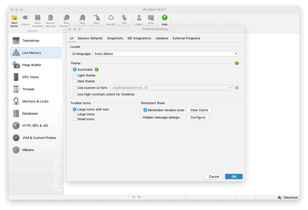Open HTTP, RPC & JEE section
Screen dimensions: 308x210
coord(36,126)
